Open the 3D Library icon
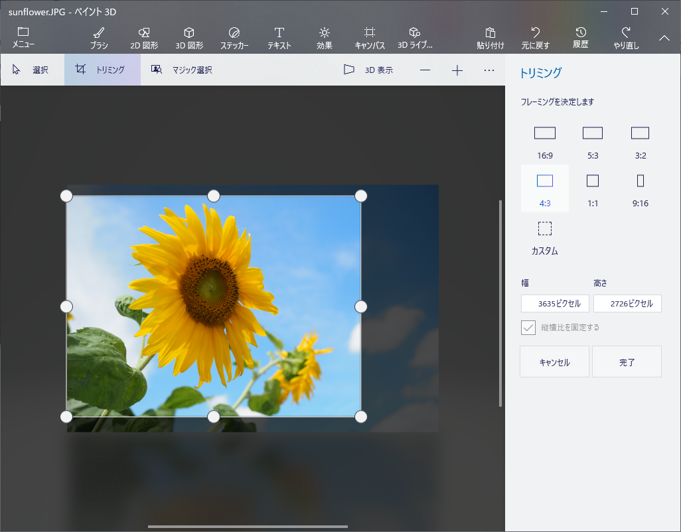The height and width of the screenshot is (532, 681). (415, 38)
